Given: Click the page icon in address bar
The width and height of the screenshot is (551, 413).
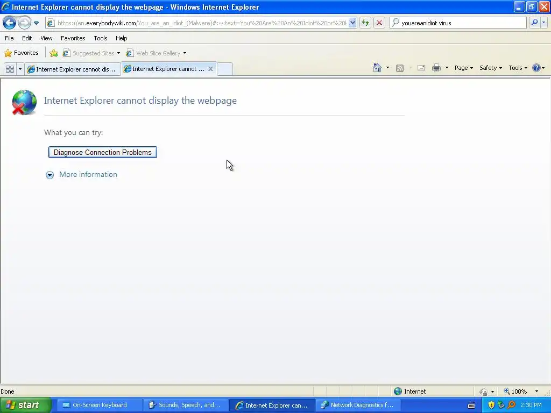Looking at the screenshot, I should (x=51, y=23).
